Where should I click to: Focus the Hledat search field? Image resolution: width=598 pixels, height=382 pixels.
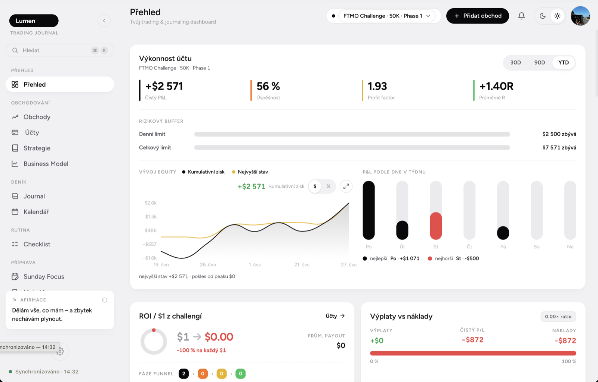60,50
